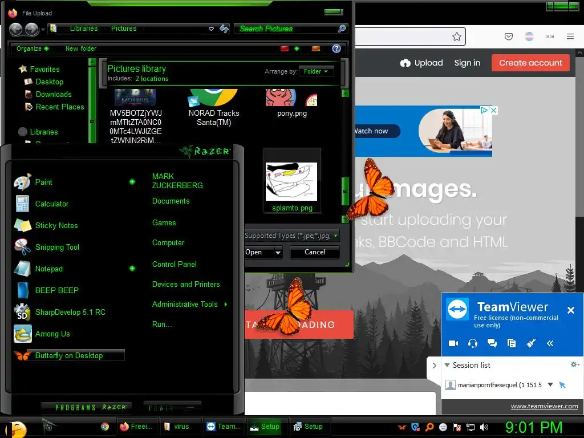Click the Pocket icon in Firefox toolbar

[509, 36]
